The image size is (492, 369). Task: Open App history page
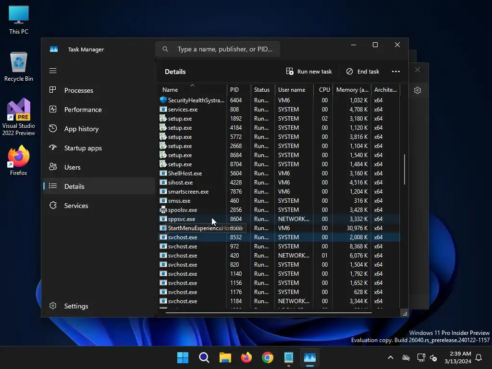99,129
